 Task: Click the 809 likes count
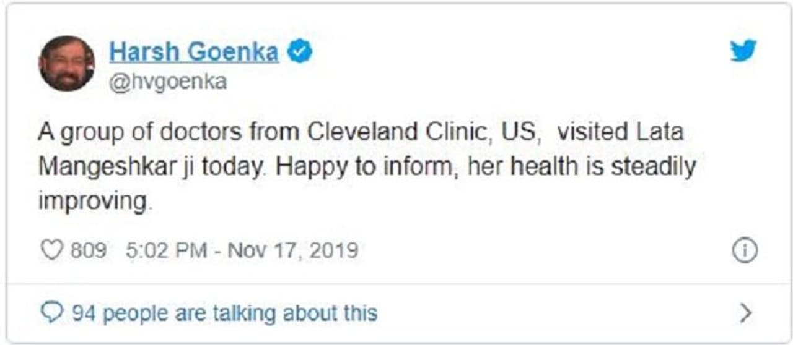pyautogui.click(x=88, y=250)
